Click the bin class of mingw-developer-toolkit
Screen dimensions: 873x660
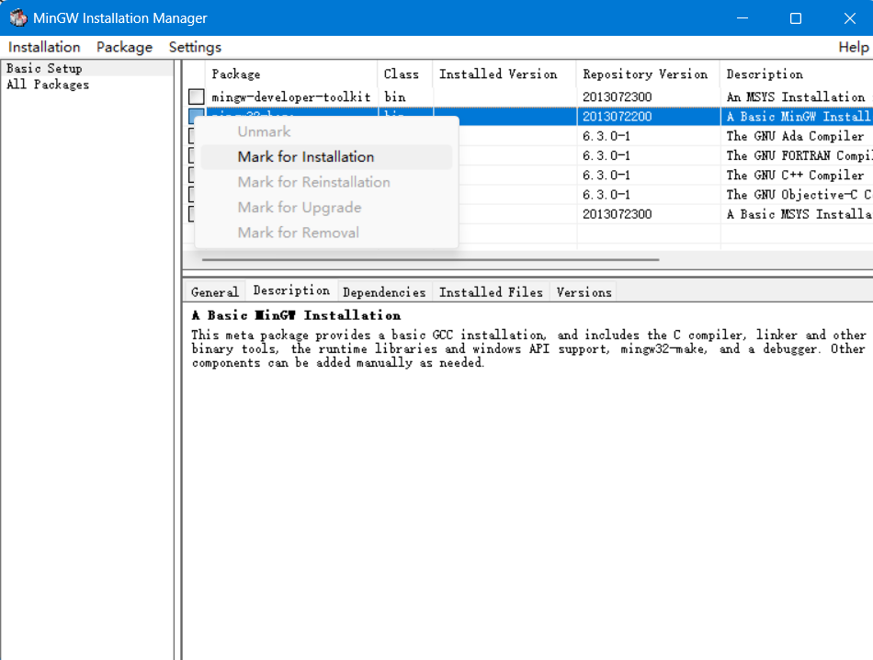point(395,97)
